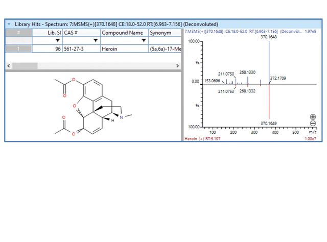This screenshot has height=242, width=327.
Task: Click the 1.97e5 intensity value
Action: click(311, 32)
